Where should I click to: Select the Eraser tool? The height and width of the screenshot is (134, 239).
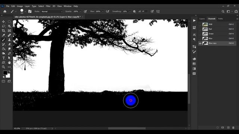point(9,44)
